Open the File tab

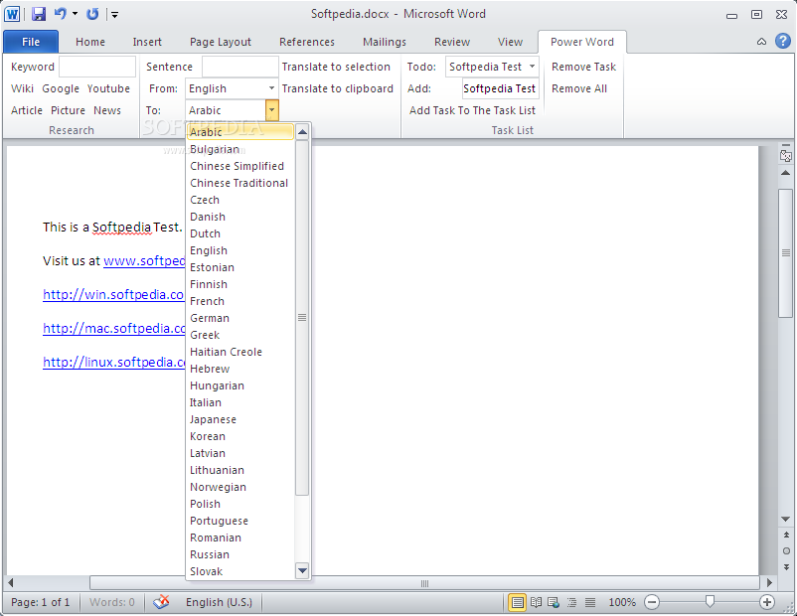click(x=31, y=42)
